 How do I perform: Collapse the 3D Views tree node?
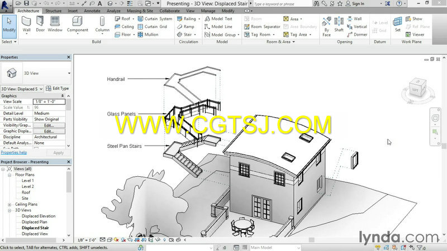pos(9,211)
